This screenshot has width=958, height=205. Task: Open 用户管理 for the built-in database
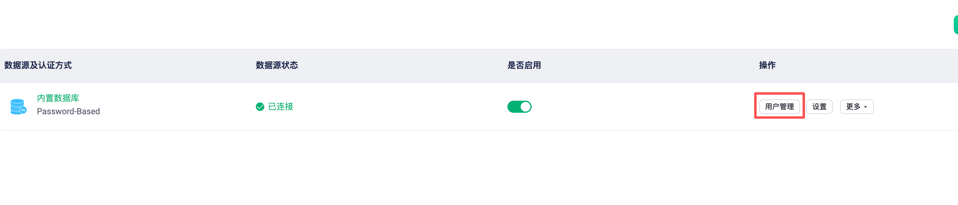coord(779,107)
